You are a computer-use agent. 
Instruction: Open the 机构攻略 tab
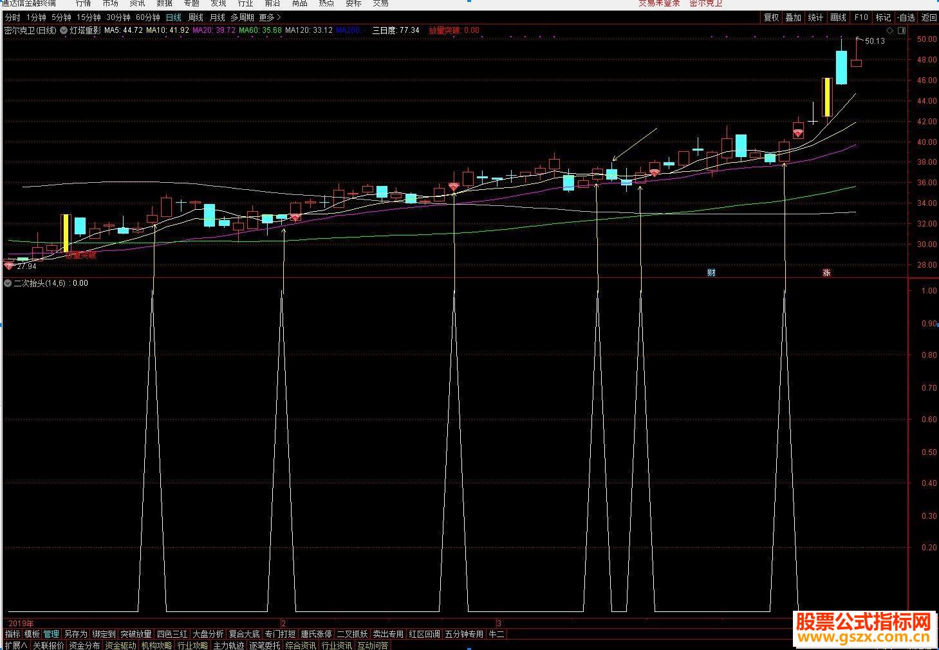click(x=156, y=645)
